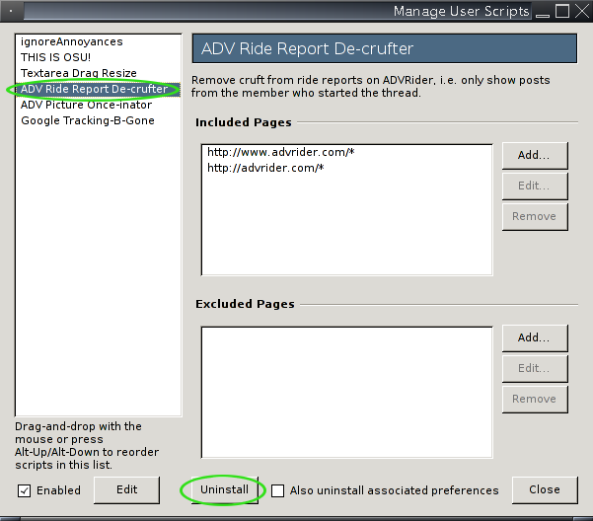Click inside the Excluded Pages list box
Image resolution: width=593 pixels, height=521 pixels.
(x=346, y=393)
